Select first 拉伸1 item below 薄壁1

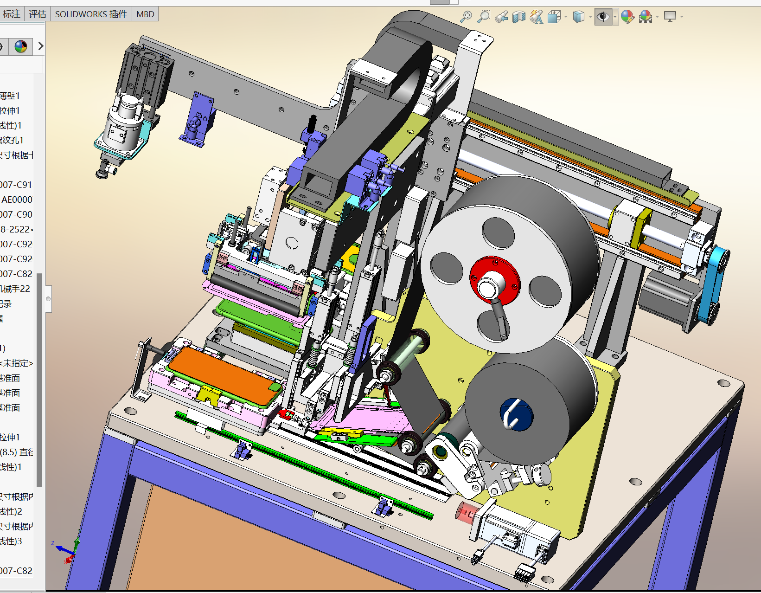10,110
